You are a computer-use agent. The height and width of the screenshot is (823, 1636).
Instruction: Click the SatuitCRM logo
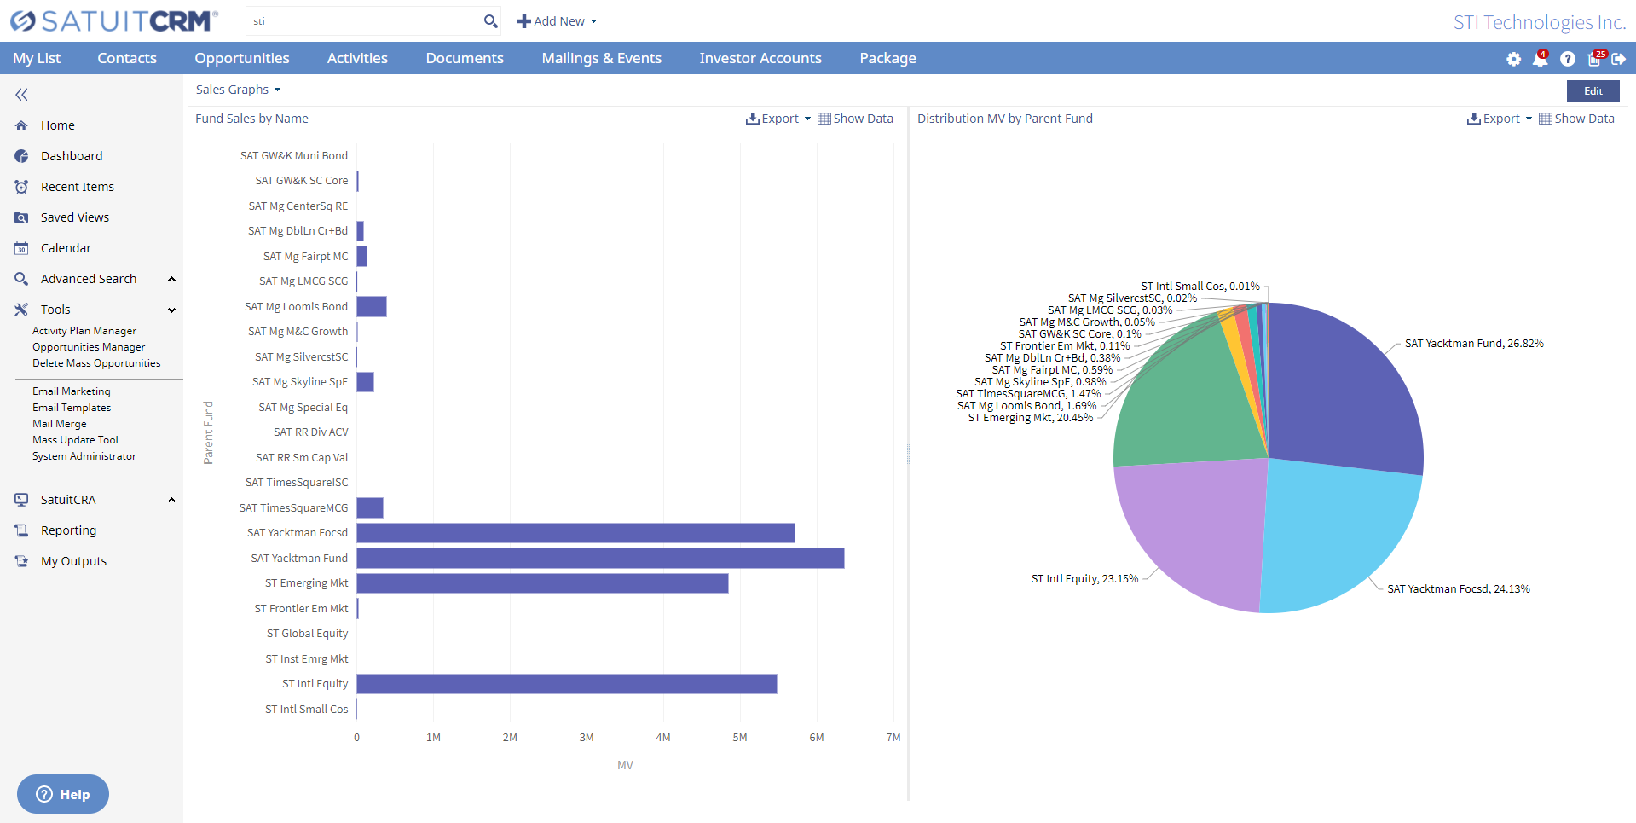click(114, 21)
